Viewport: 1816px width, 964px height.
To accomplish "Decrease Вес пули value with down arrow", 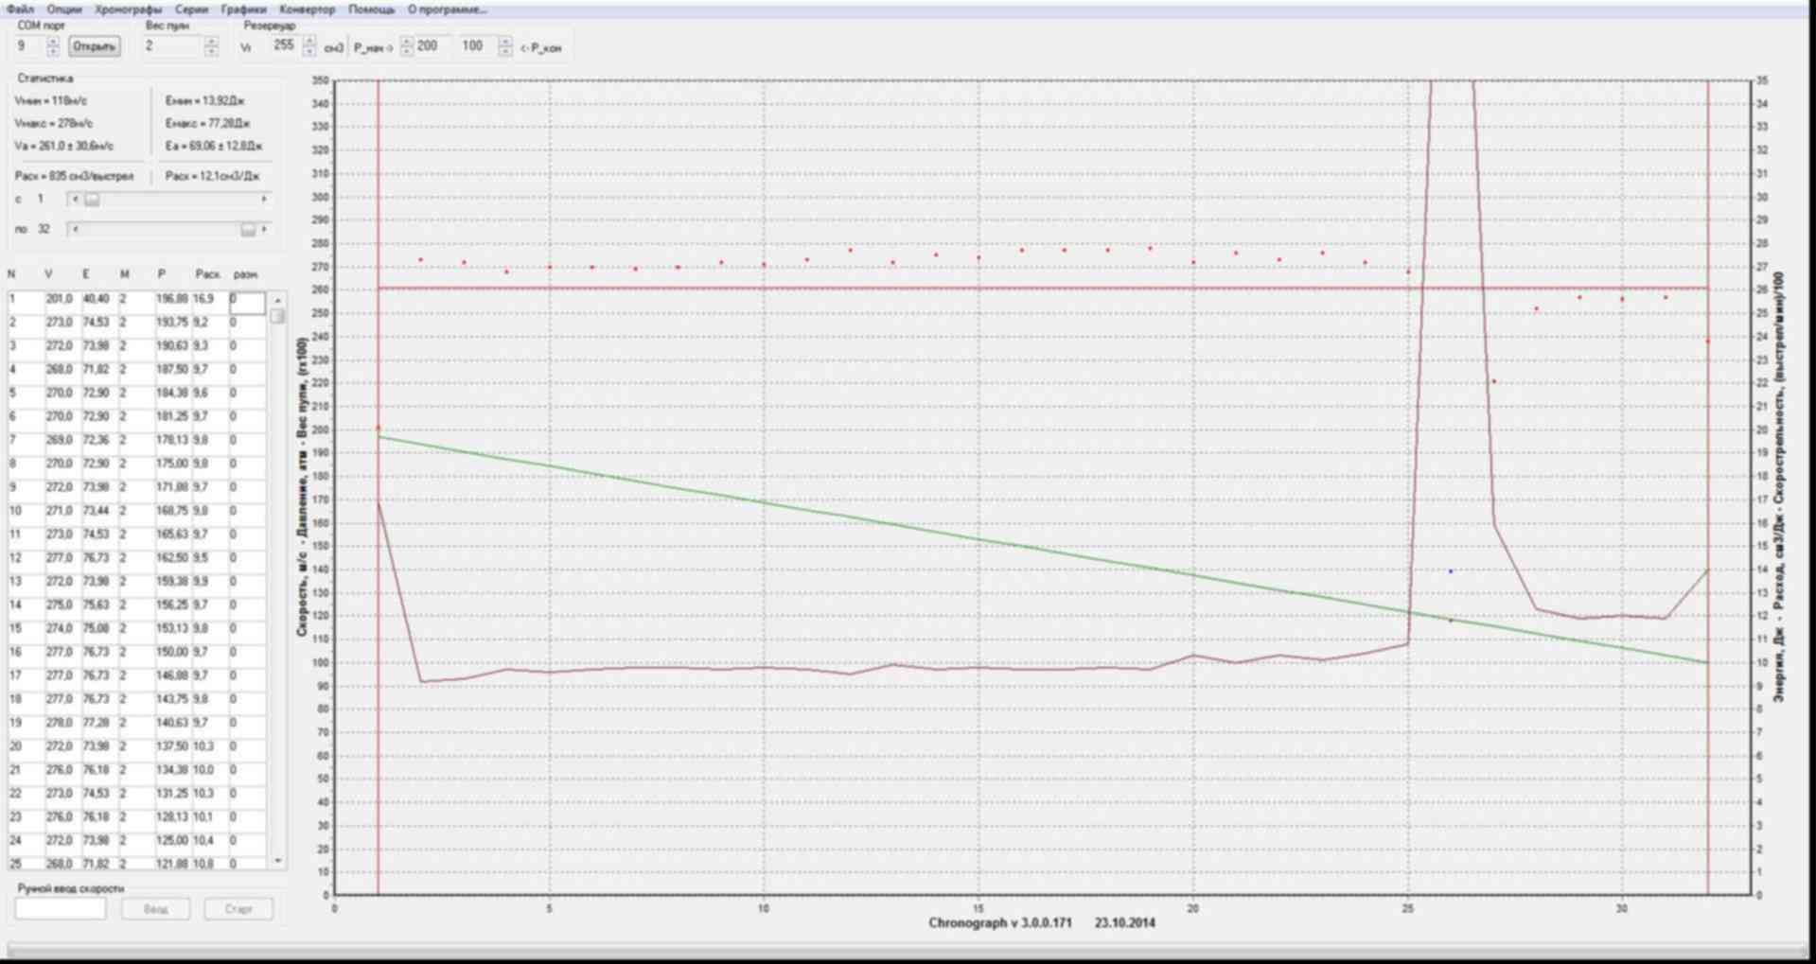I will tap(211, 51).
